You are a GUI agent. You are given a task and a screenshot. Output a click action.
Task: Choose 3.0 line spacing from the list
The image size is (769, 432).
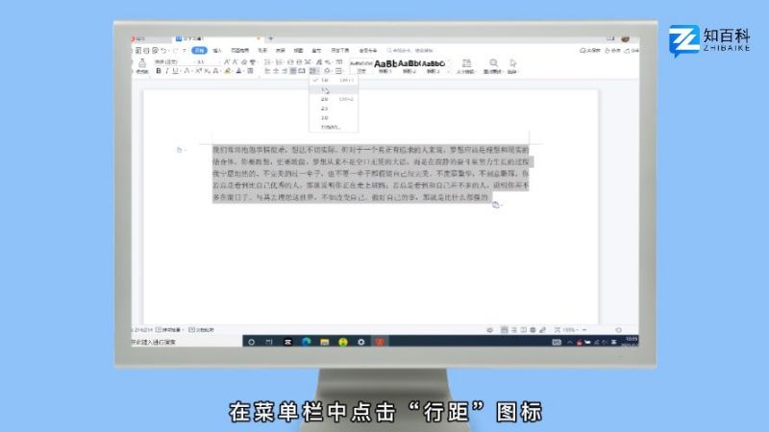click(x=325, y=117)
